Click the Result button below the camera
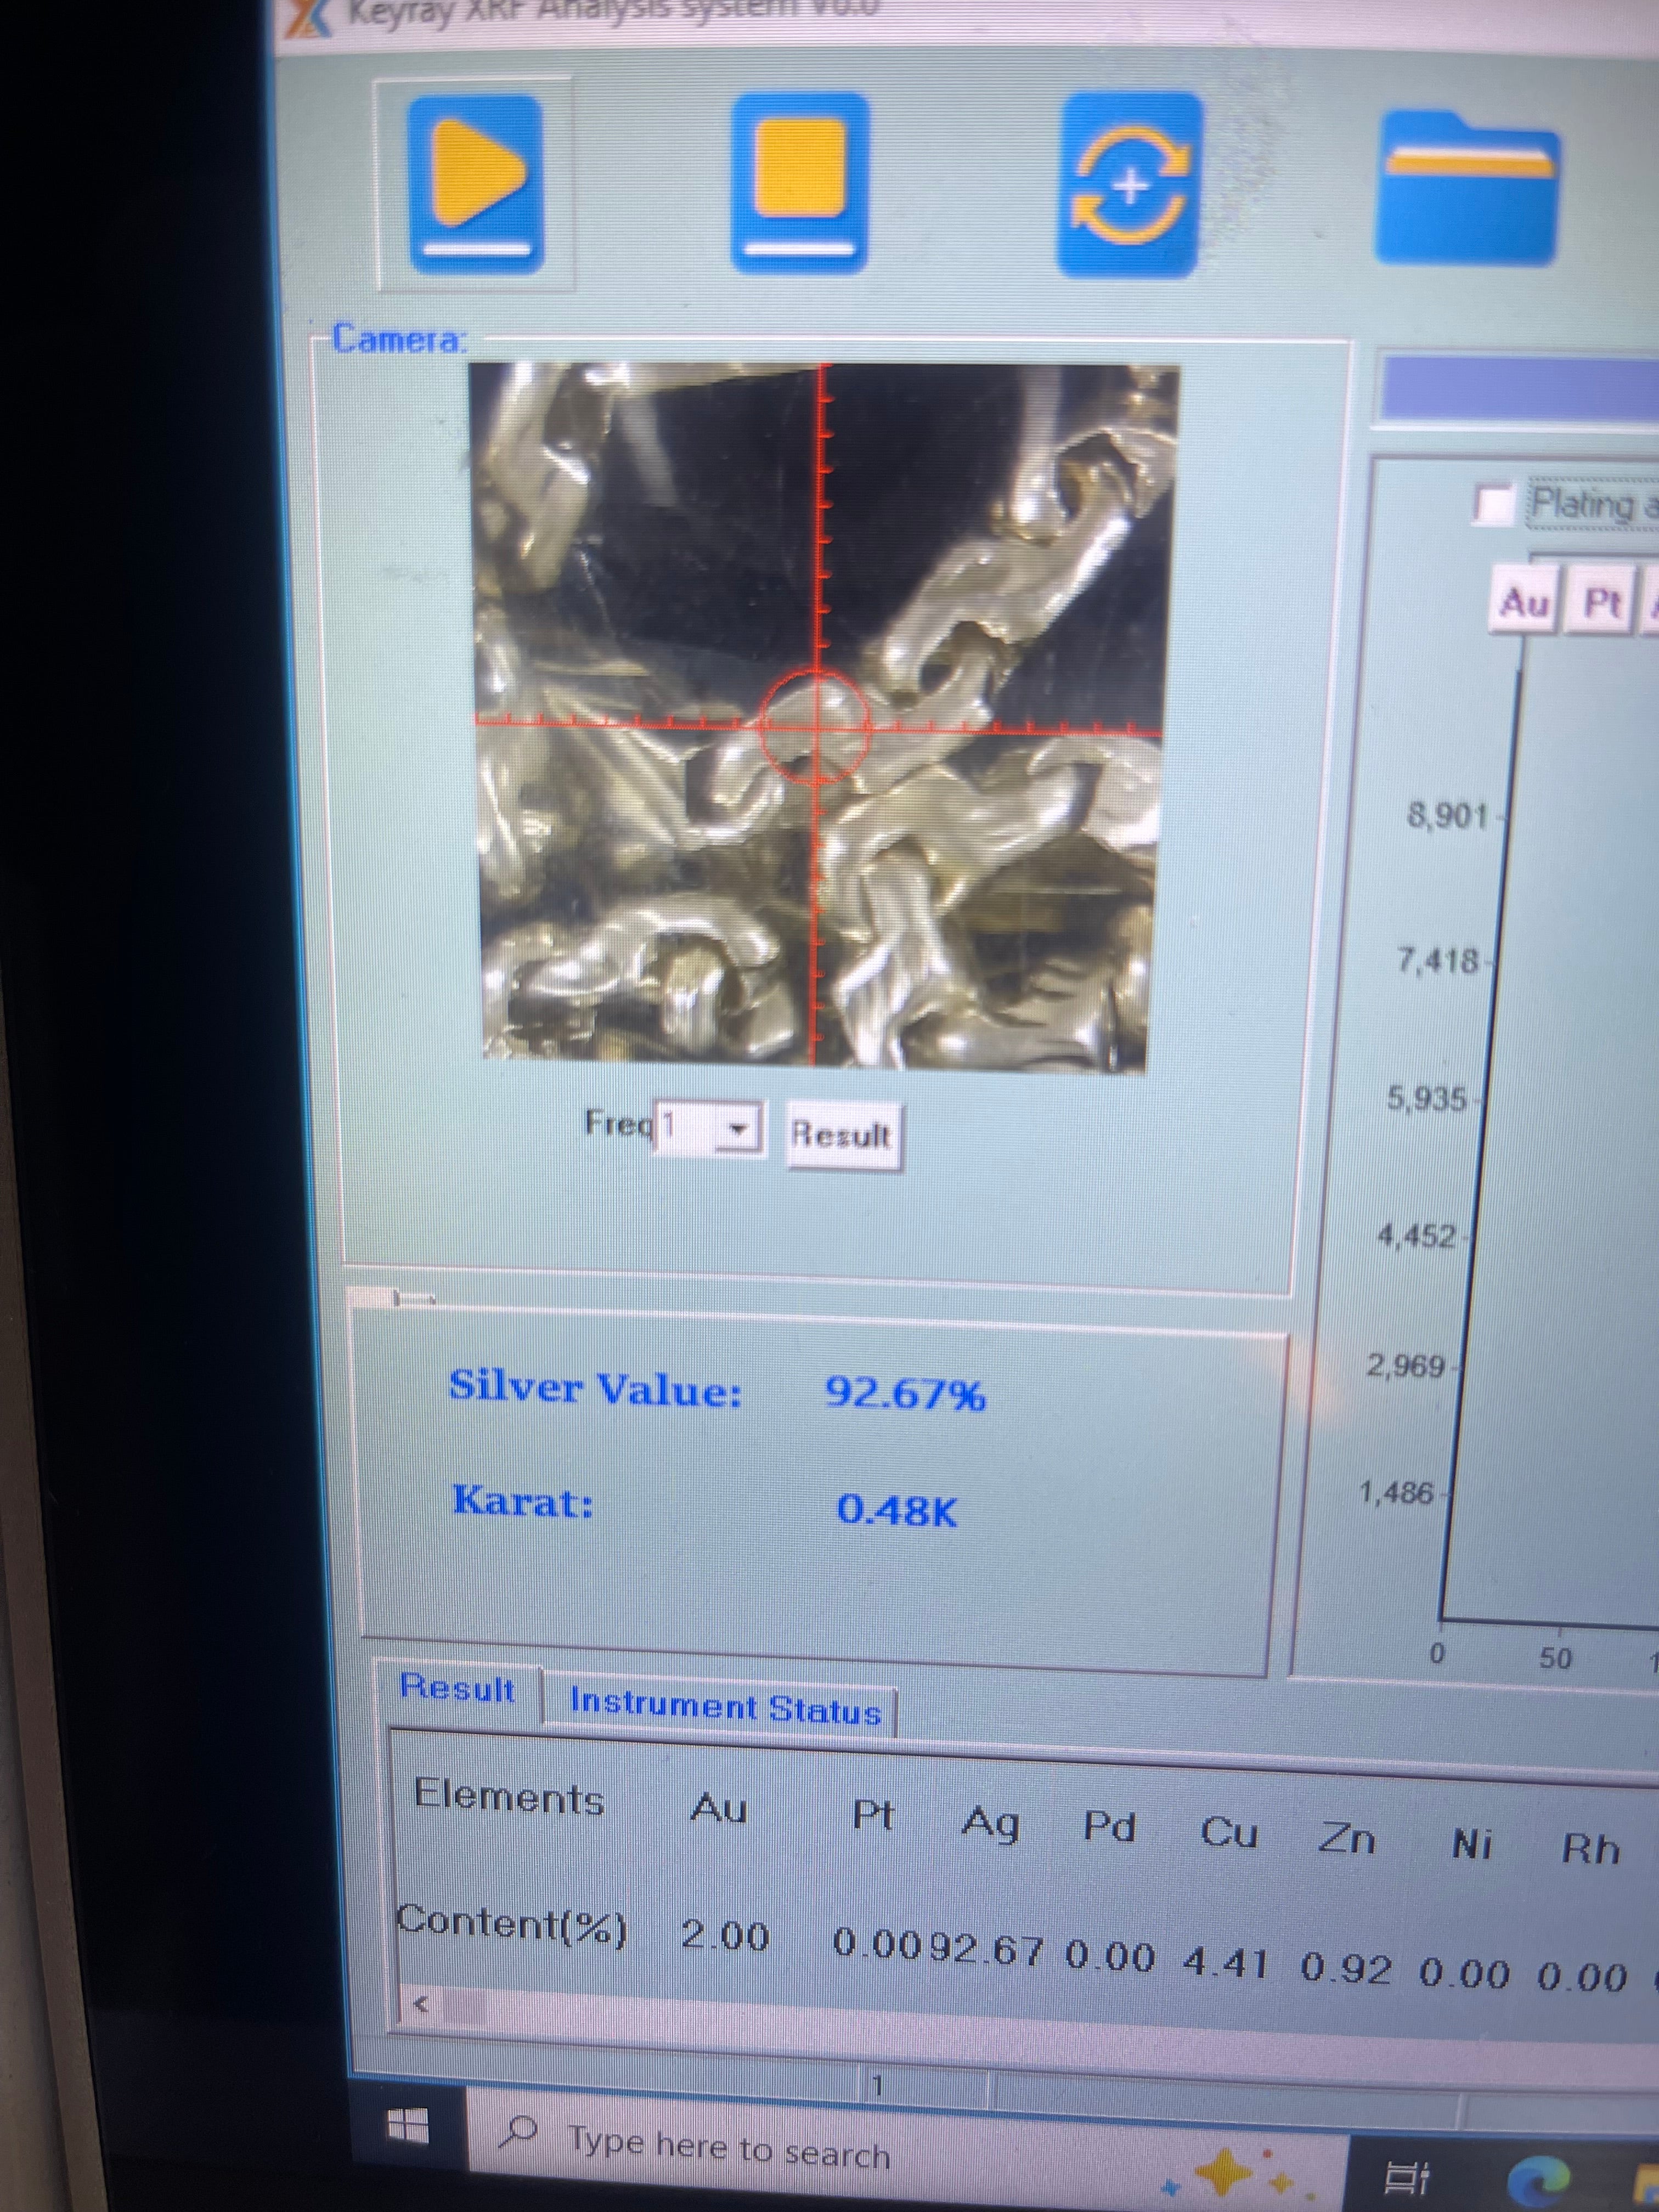This screenshot has width=1659, height=2212. coord(841,1134)
